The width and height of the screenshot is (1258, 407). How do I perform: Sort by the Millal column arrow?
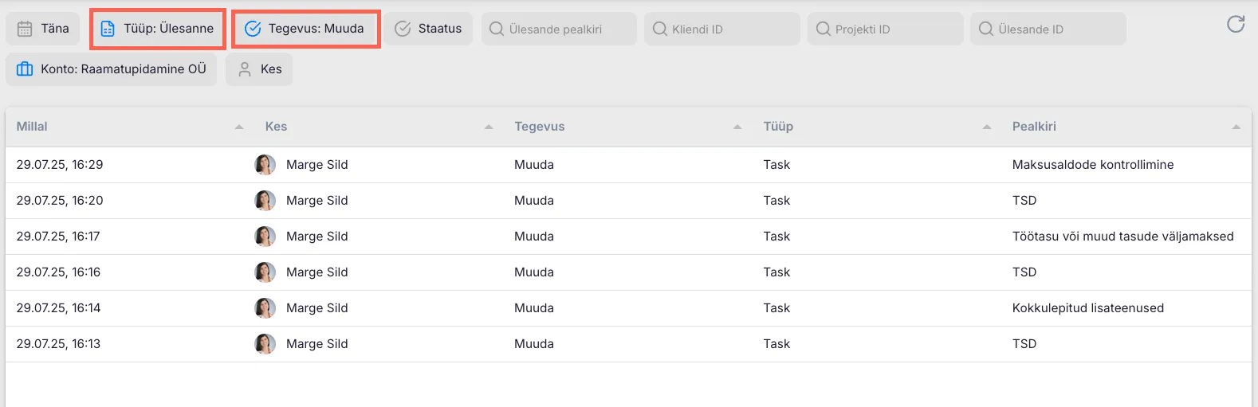coord(239,127)
